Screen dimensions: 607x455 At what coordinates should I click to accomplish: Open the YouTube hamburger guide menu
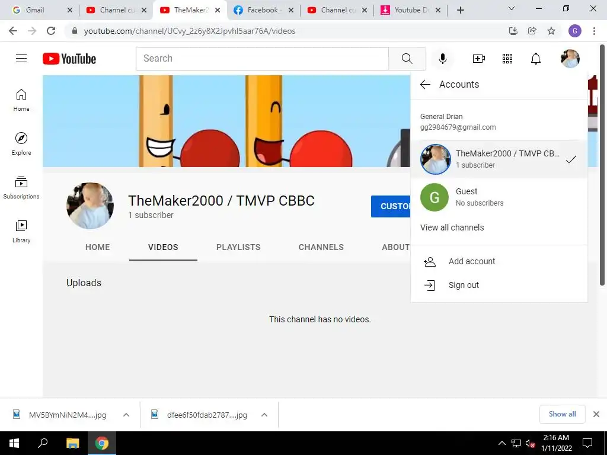[21, 59]
